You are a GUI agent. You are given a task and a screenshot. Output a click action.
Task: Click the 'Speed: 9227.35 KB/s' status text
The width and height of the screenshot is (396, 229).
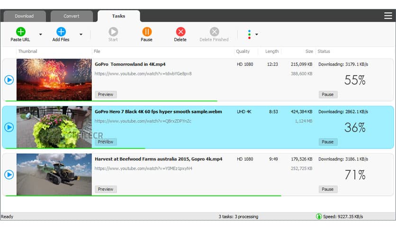[x=343, y=217]
